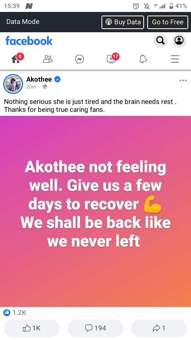Viewport: 191px width, 340px height.
Task: Go to Home feed tab icon
Action: coord(16,59)
